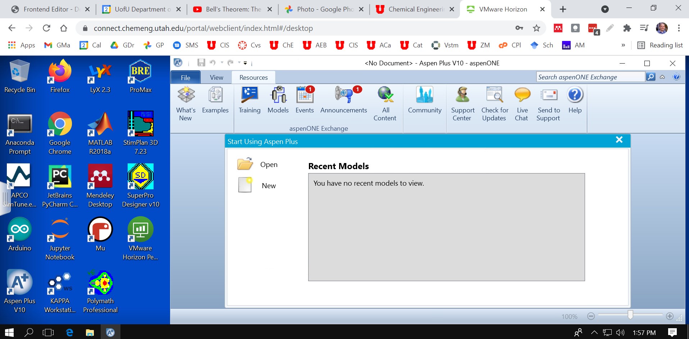Collapse the ribbon with the chevron

pyautogui.click(x=662, y=77)
